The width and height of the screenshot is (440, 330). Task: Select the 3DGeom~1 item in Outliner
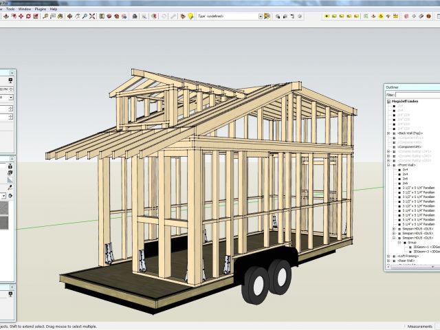click(x=423, y=246)
